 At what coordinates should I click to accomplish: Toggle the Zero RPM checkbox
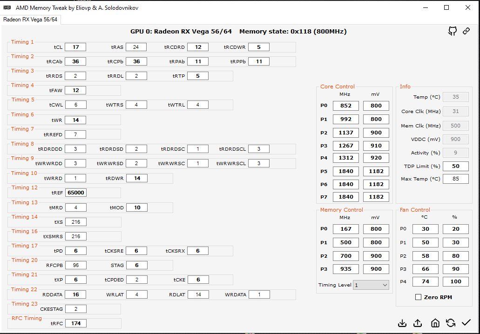[418, 297]
